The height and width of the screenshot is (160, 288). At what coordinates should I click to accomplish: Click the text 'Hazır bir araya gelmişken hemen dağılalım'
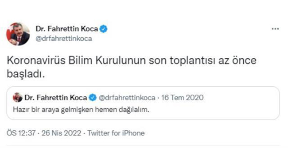(x=81, y=110)
